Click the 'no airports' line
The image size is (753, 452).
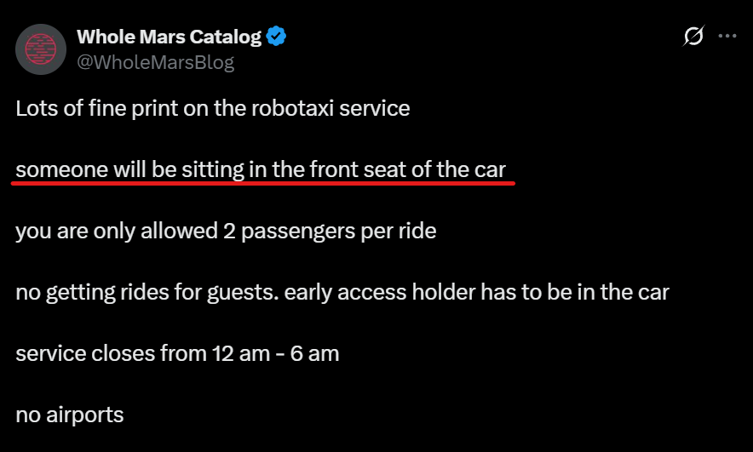70,415
